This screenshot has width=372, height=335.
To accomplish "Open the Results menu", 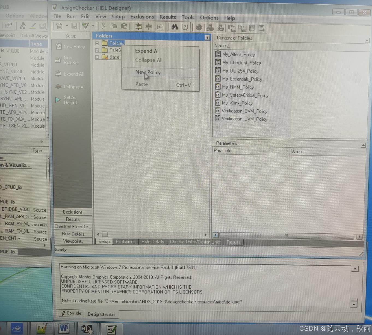I will click(x=168, y=17).
